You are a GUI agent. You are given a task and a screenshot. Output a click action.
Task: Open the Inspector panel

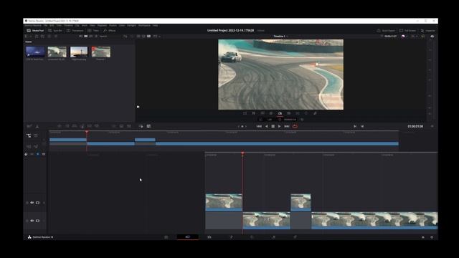coord(428,30)
